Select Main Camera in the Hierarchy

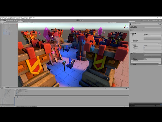(x=7, y=25)
